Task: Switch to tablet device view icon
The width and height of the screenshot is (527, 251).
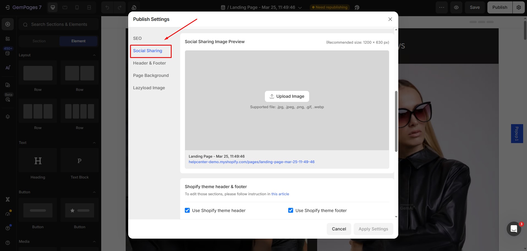Action: [65, 7]
